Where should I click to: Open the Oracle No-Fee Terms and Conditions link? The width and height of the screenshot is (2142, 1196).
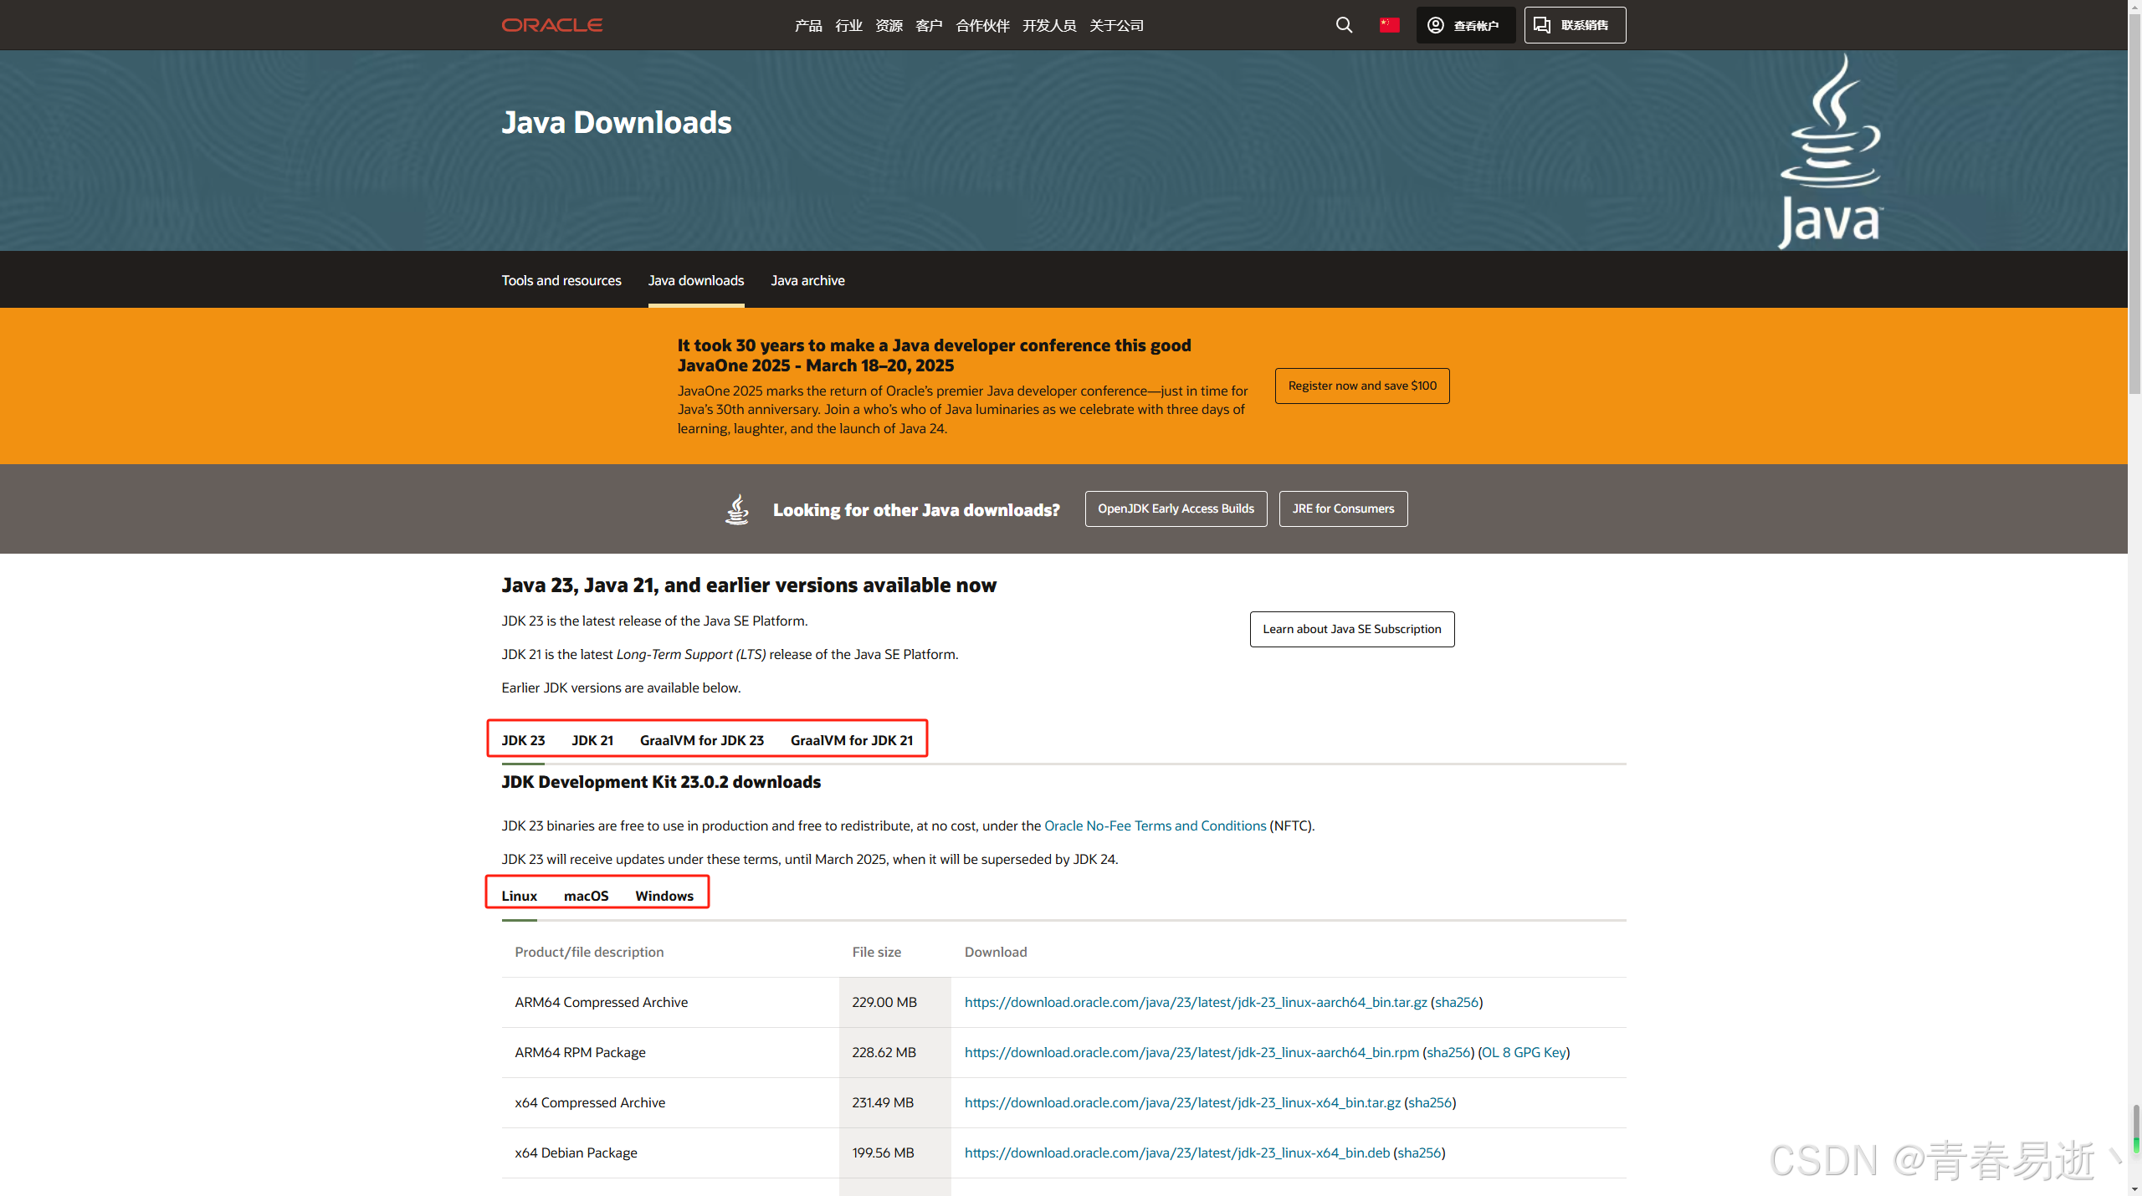[x=1154, y=825]
